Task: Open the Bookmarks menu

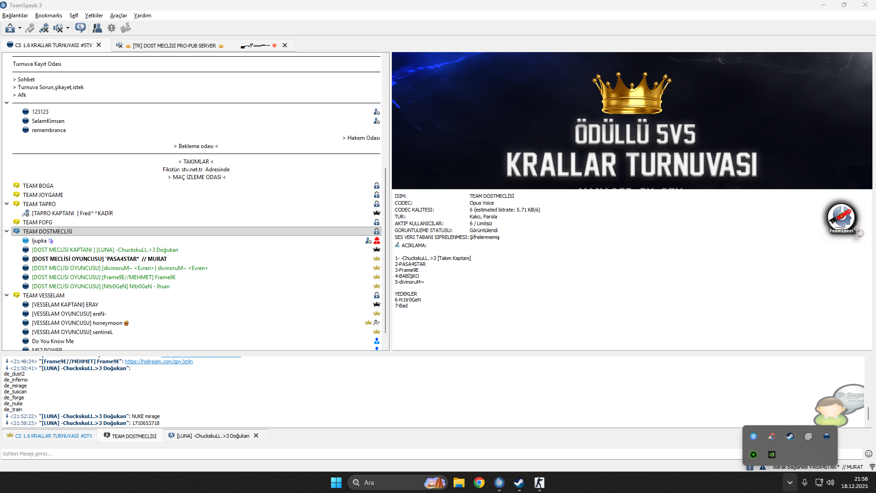Action: coord(48,16)
